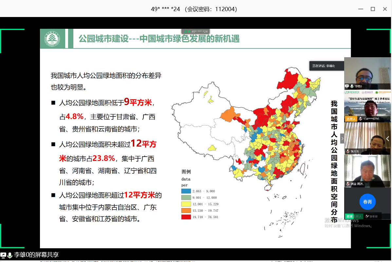
Task: Click left chevron on the video strip
Action: (388, 139)
